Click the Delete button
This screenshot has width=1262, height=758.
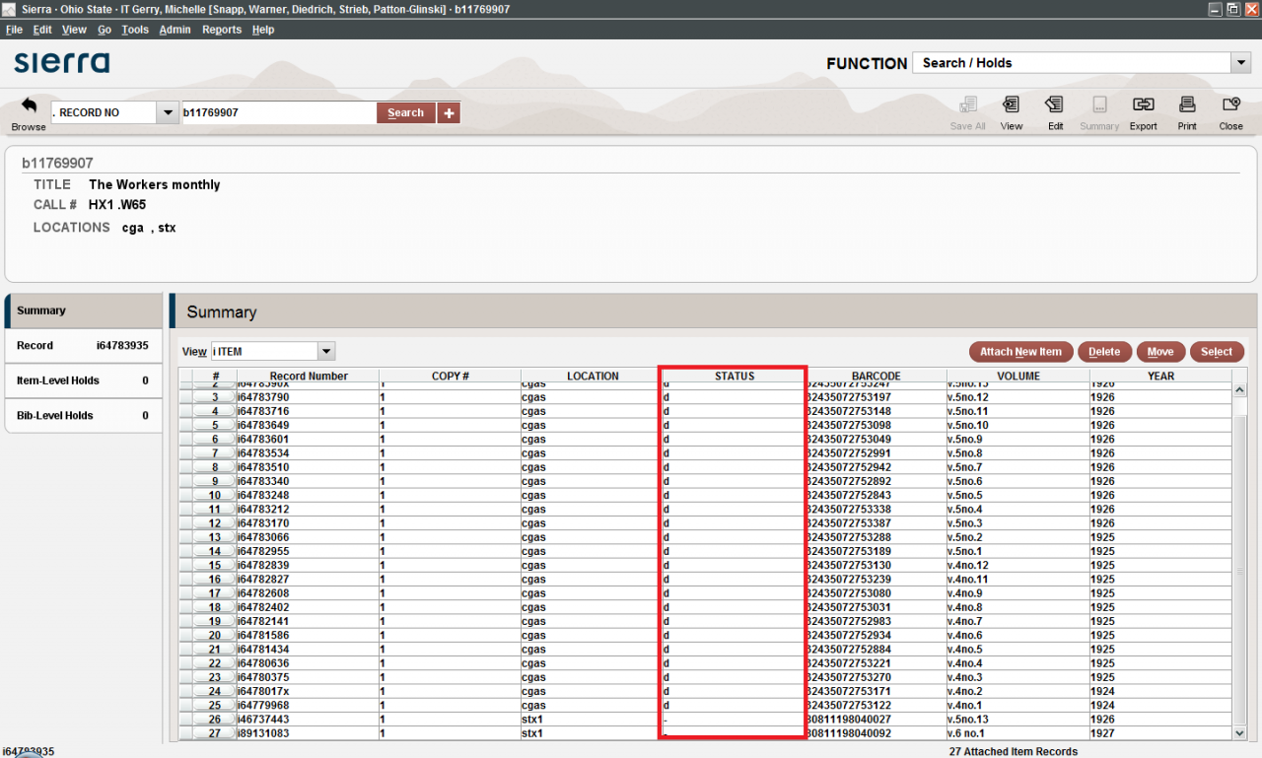coord(1104,352)
